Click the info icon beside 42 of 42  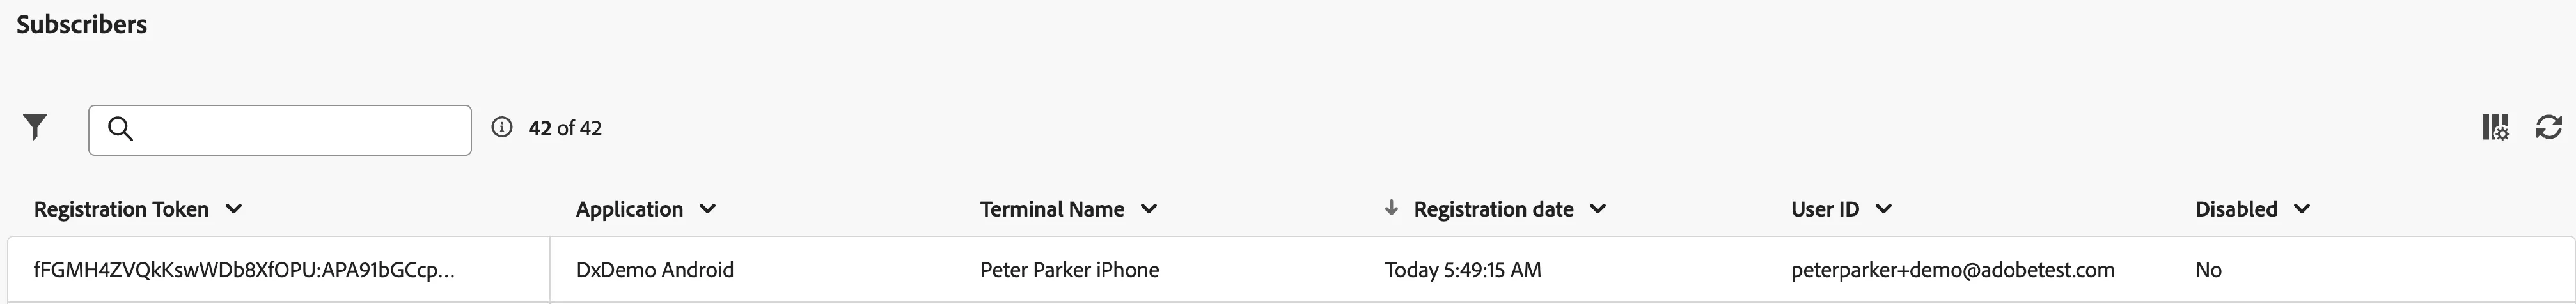(502, 127)
